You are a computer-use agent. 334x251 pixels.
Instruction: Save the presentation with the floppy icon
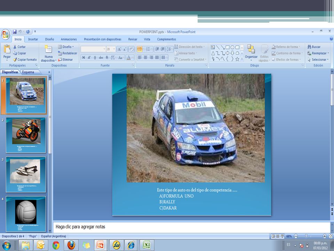point(15,32)
